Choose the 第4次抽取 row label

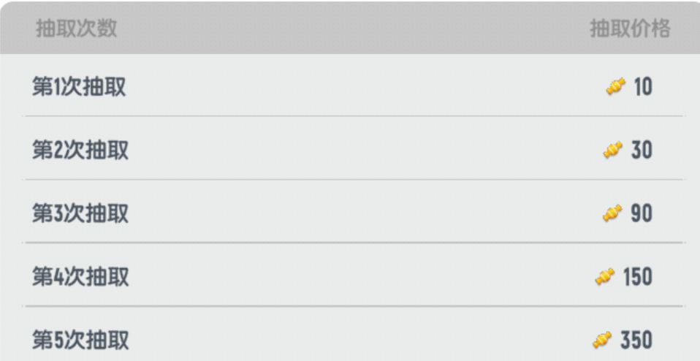click(x=80, y=277)
